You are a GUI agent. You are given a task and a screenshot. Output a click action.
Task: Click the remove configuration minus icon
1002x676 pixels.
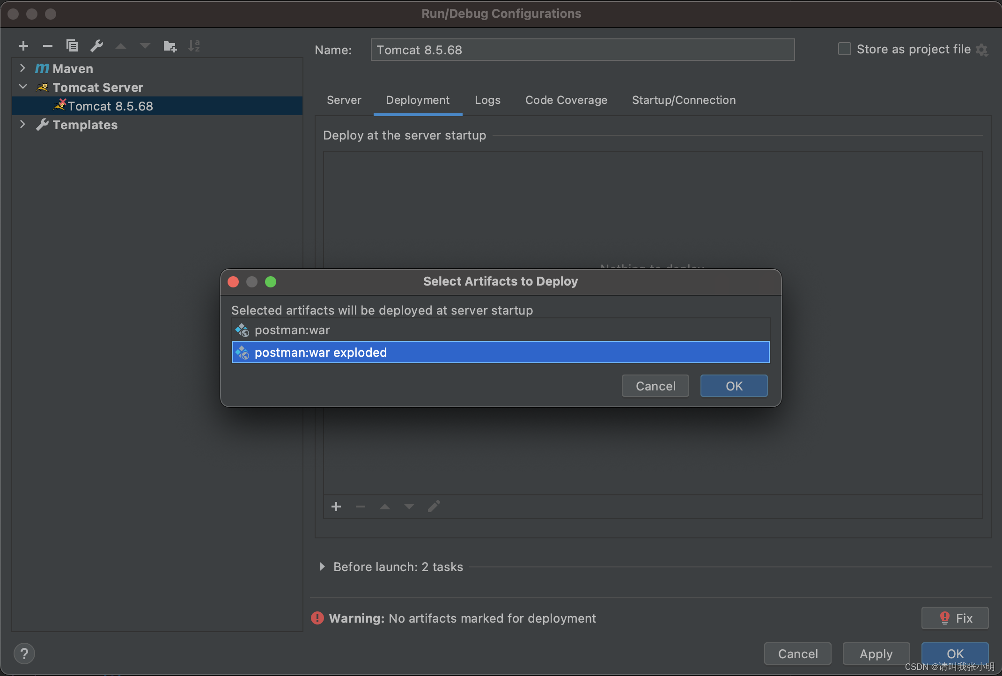(x=47, y=46)
